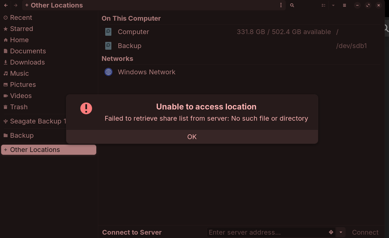Click the Enter server address field
389x238 pixels.
267,232
